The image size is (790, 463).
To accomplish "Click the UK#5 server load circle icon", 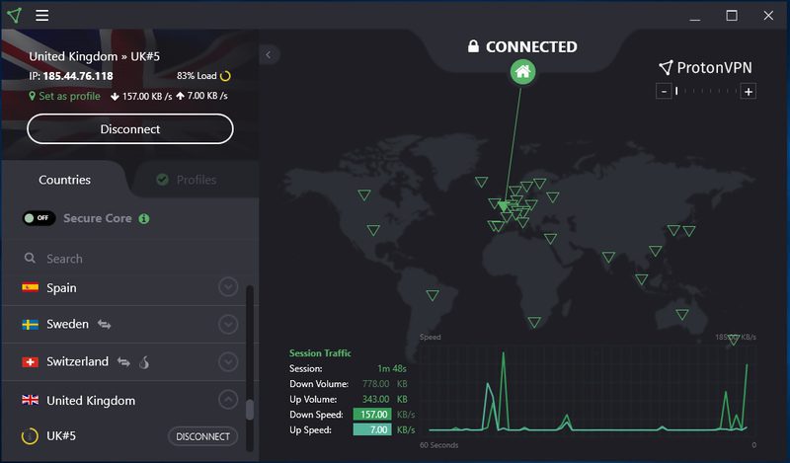I will tap(30, 435).
